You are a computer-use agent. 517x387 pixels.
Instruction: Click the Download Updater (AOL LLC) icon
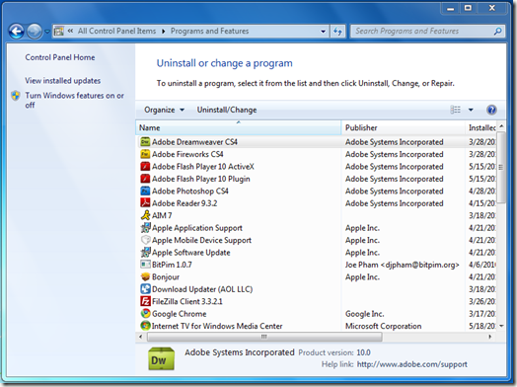coord(145,289)
